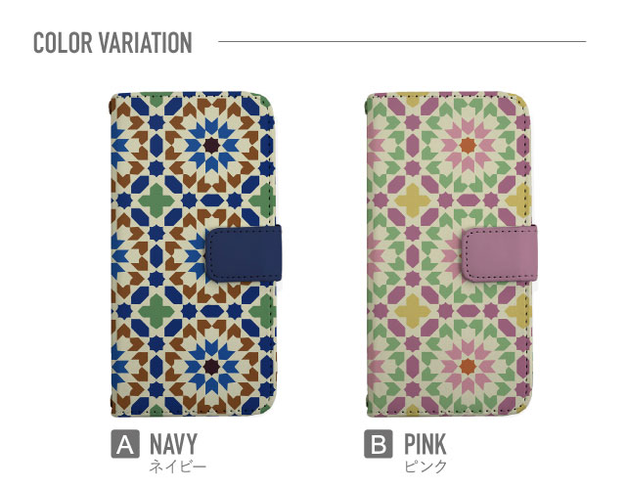Click the navy magnetic clasp flap

tap(244, 253)
